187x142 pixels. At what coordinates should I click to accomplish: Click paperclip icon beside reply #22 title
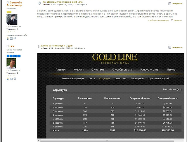tap(38, 47)
